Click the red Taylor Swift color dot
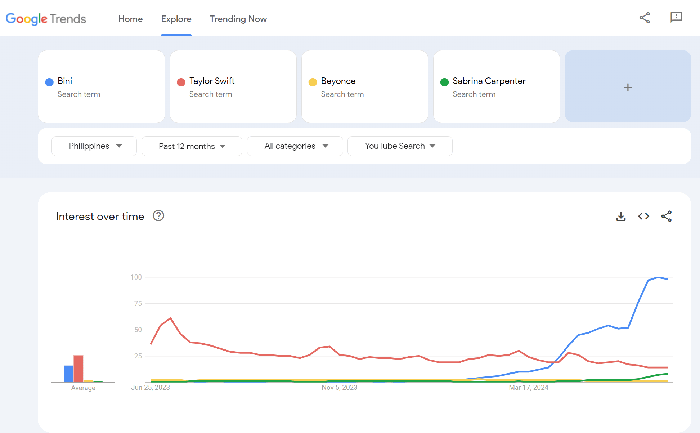Screen dimensions: 700x433 181,82
